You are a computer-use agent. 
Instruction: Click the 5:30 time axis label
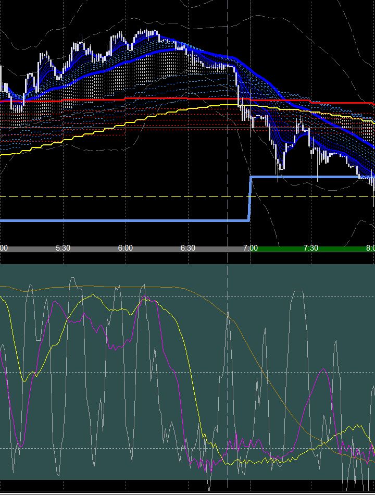click(x=63, y=248)
